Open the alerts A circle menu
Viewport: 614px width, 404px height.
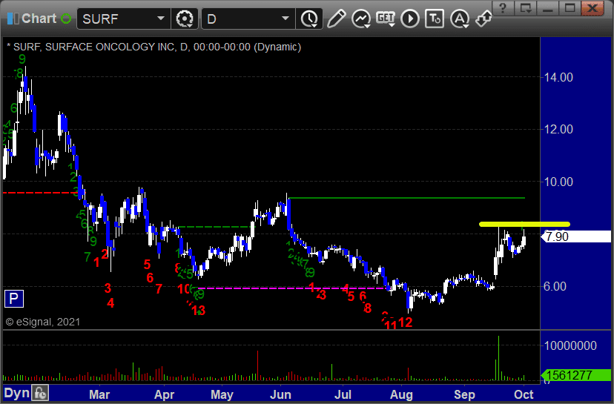(x=460, y=19)
